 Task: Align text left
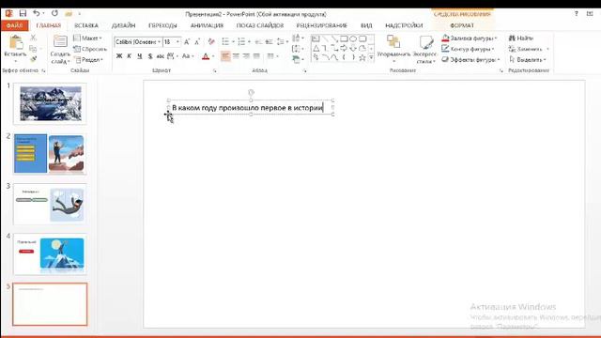pos(225,56)
